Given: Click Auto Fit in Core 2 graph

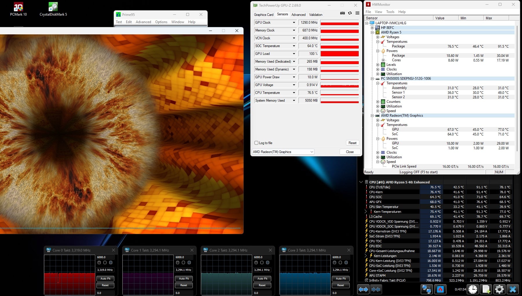Looking at the screenshot, I should tap(262, 279).
